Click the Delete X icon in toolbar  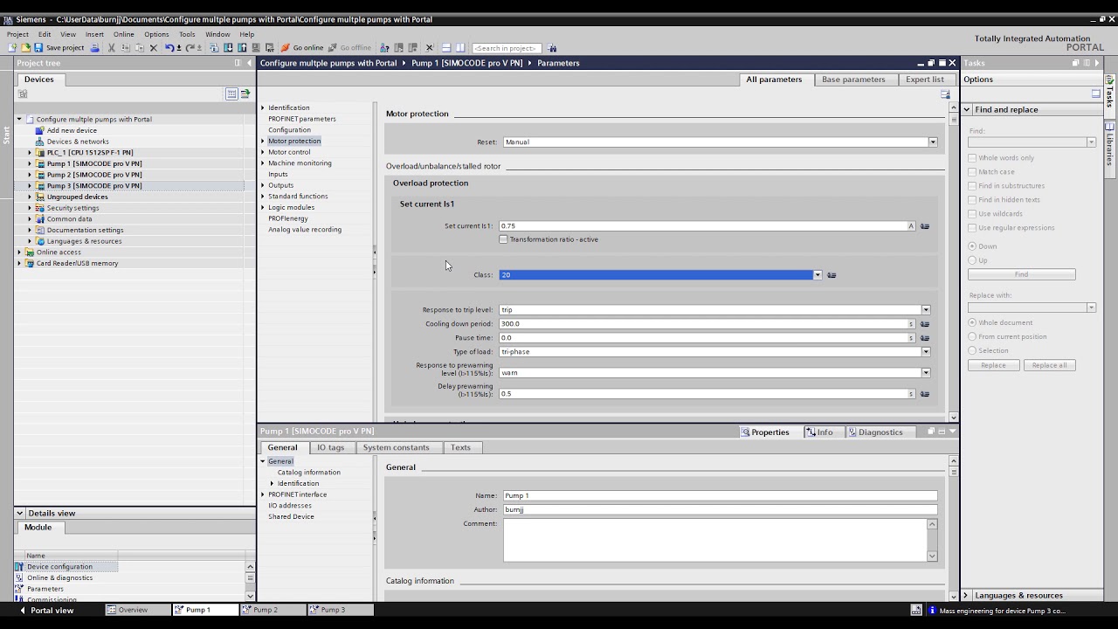[154, 48]
